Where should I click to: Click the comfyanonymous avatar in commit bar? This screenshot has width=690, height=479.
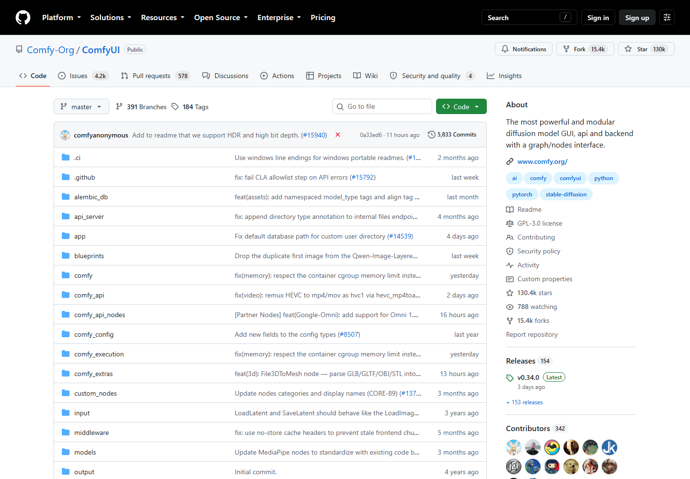point(65,135)
